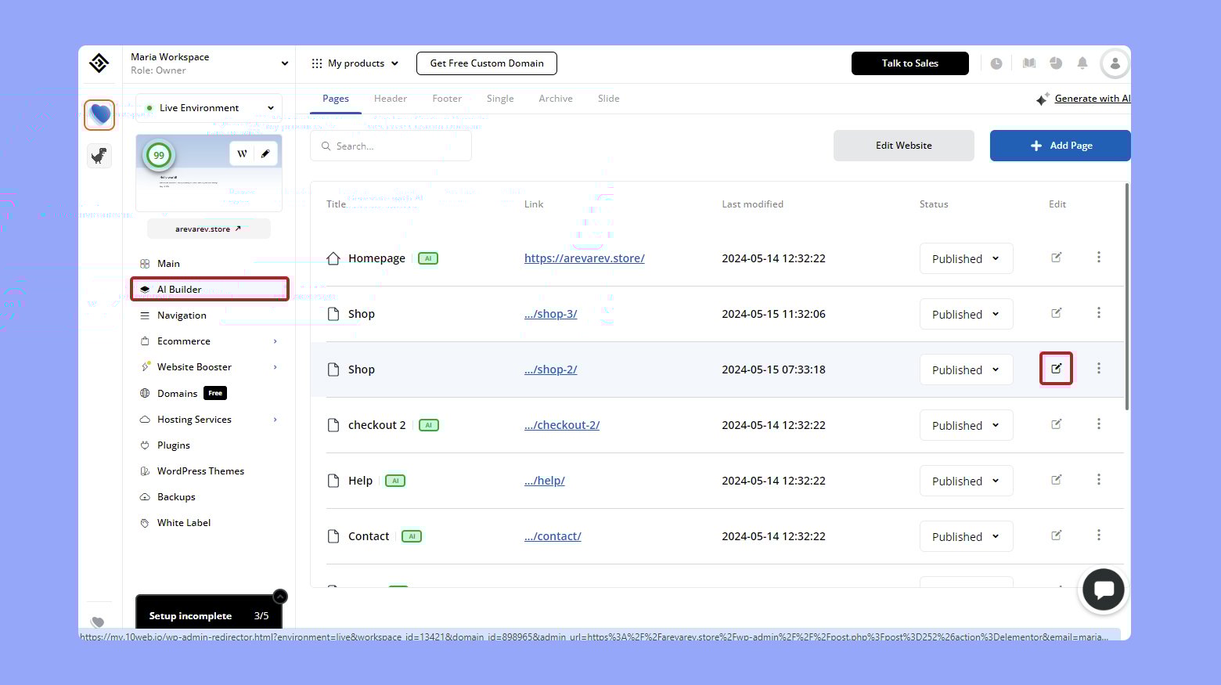
Task: Open the documentation book icon
Action: [x=1029, y=63]
